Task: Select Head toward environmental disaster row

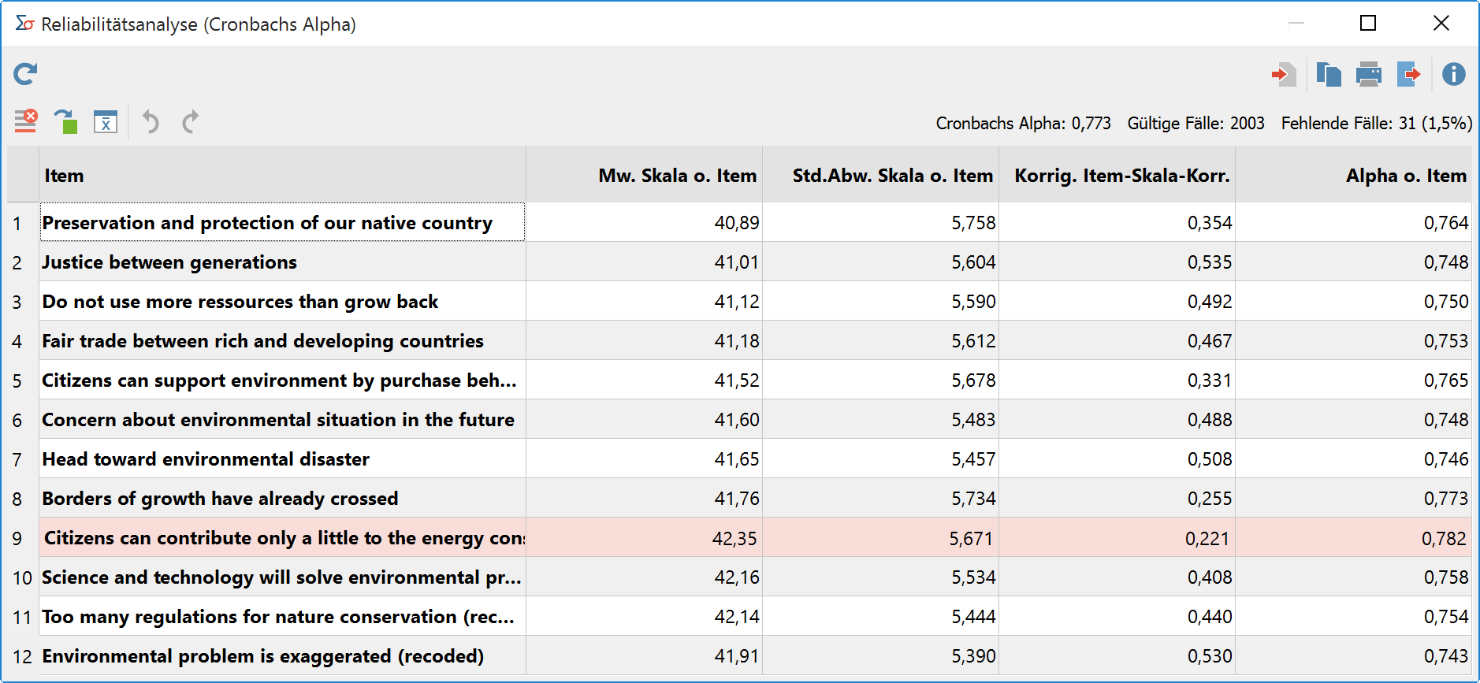Action: [740, 458]
